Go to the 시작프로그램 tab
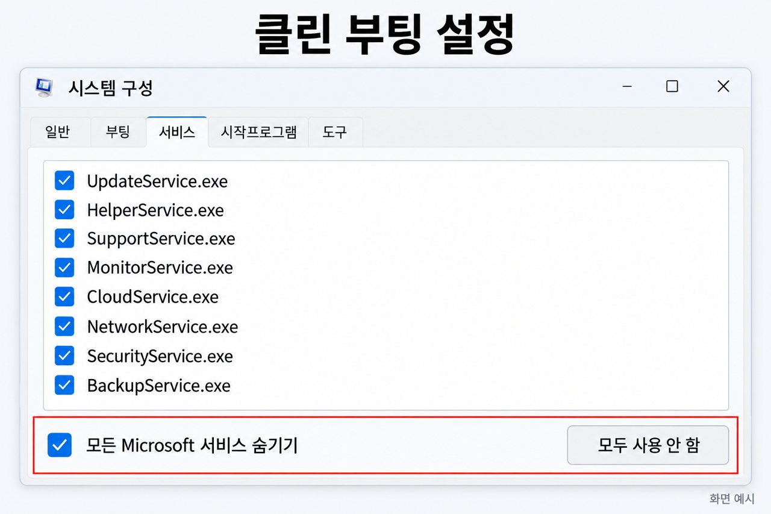The height and width of the screenshot is (514, 771). click(x=258, y=132)
